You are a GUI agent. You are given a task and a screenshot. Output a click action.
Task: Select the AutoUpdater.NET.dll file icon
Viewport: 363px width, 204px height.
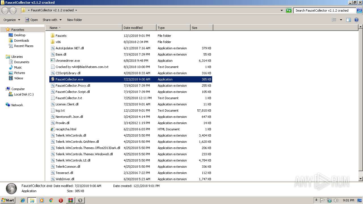[52, 48]
